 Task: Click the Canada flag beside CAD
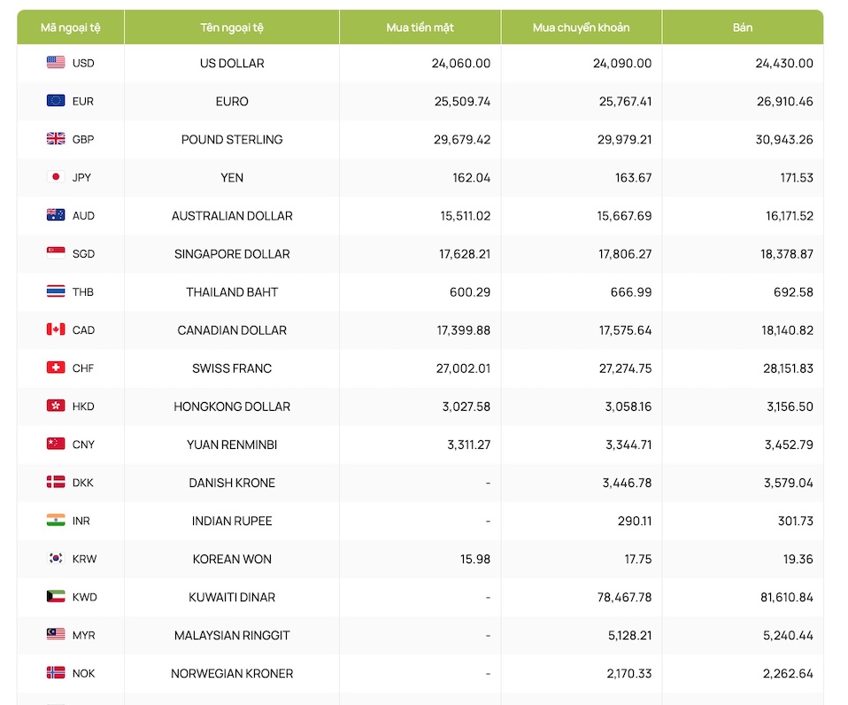click(x=56, y=329)
